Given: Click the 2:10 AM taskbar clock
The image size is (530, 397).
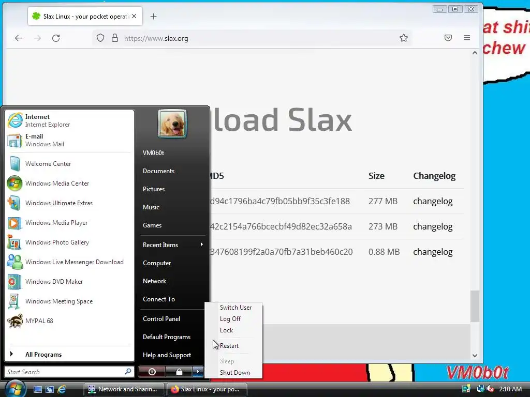Looking at the screenshot, I should tap(510, 389).
